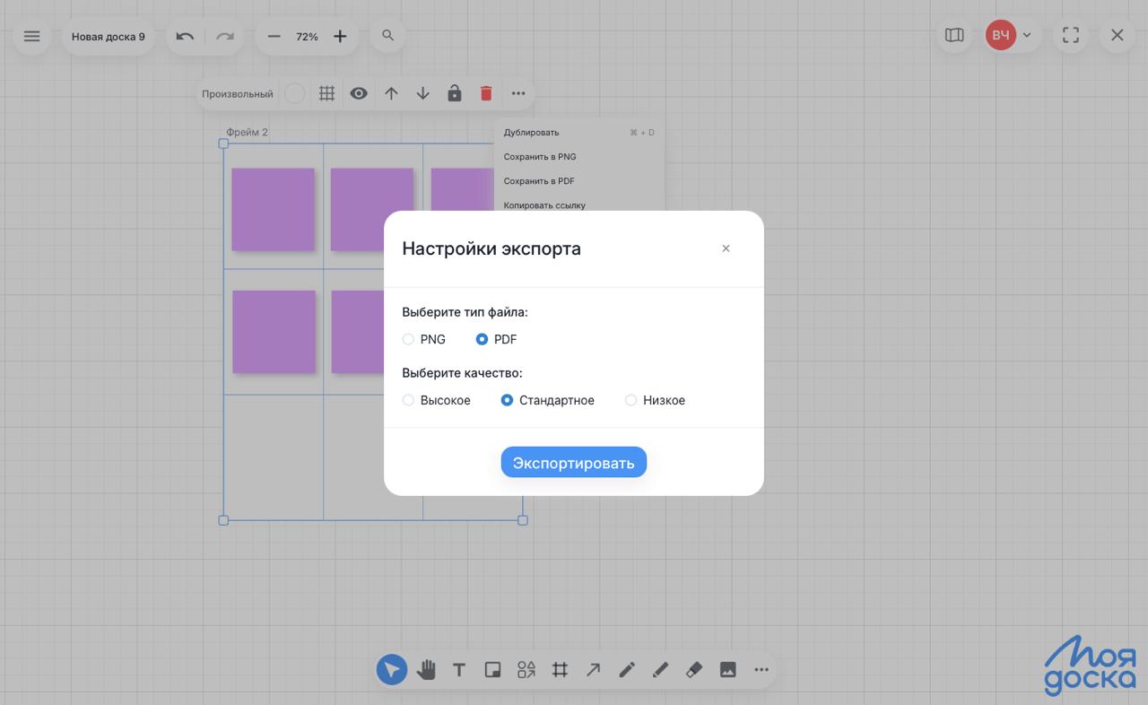The image size is (1148, 705).
Task: Expand more tools ellipsis in bottom toolbar
Action: tap(761, 669)
